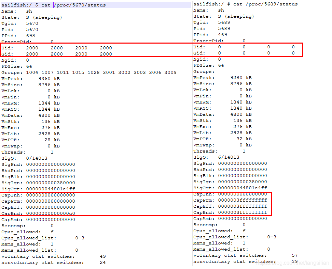This screenshot has width=332, height=269.
Task: Select the 'State: S (sleeping)' line in left terminal
Action: point(32,17)
